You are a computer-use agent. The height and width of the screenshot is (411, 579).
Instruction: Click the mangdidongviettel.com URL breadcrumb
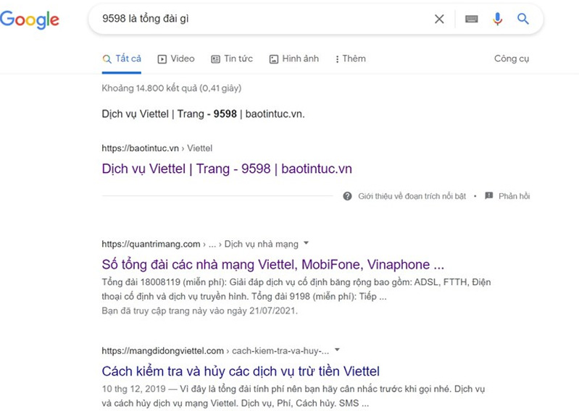click(x=215, y=351)
